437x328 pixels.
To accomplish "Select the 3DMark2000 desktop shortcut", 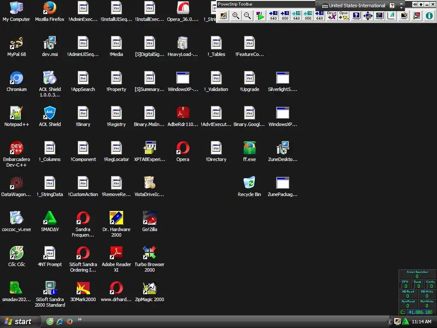I will click(83, 291).
